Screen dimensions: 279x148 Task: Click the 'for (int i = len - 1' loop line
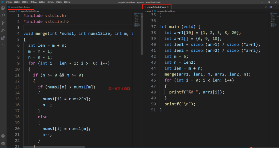pos(69,63)
